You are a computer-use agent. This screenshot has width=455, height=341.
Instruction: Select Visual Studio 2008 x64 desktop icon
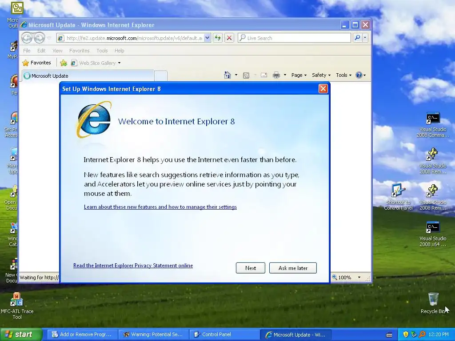(x=433, y=234)
